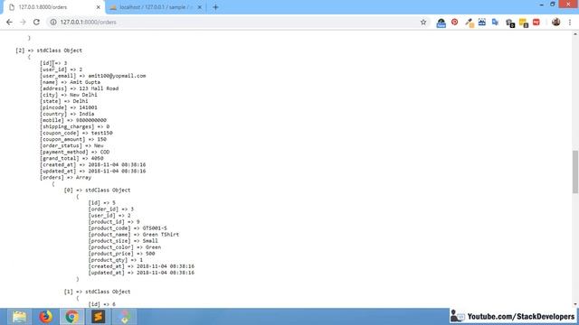This screenshot has height=325, width=579.
Task: Click the '[order_id] => 3' line
Action: tap(110, 209)
